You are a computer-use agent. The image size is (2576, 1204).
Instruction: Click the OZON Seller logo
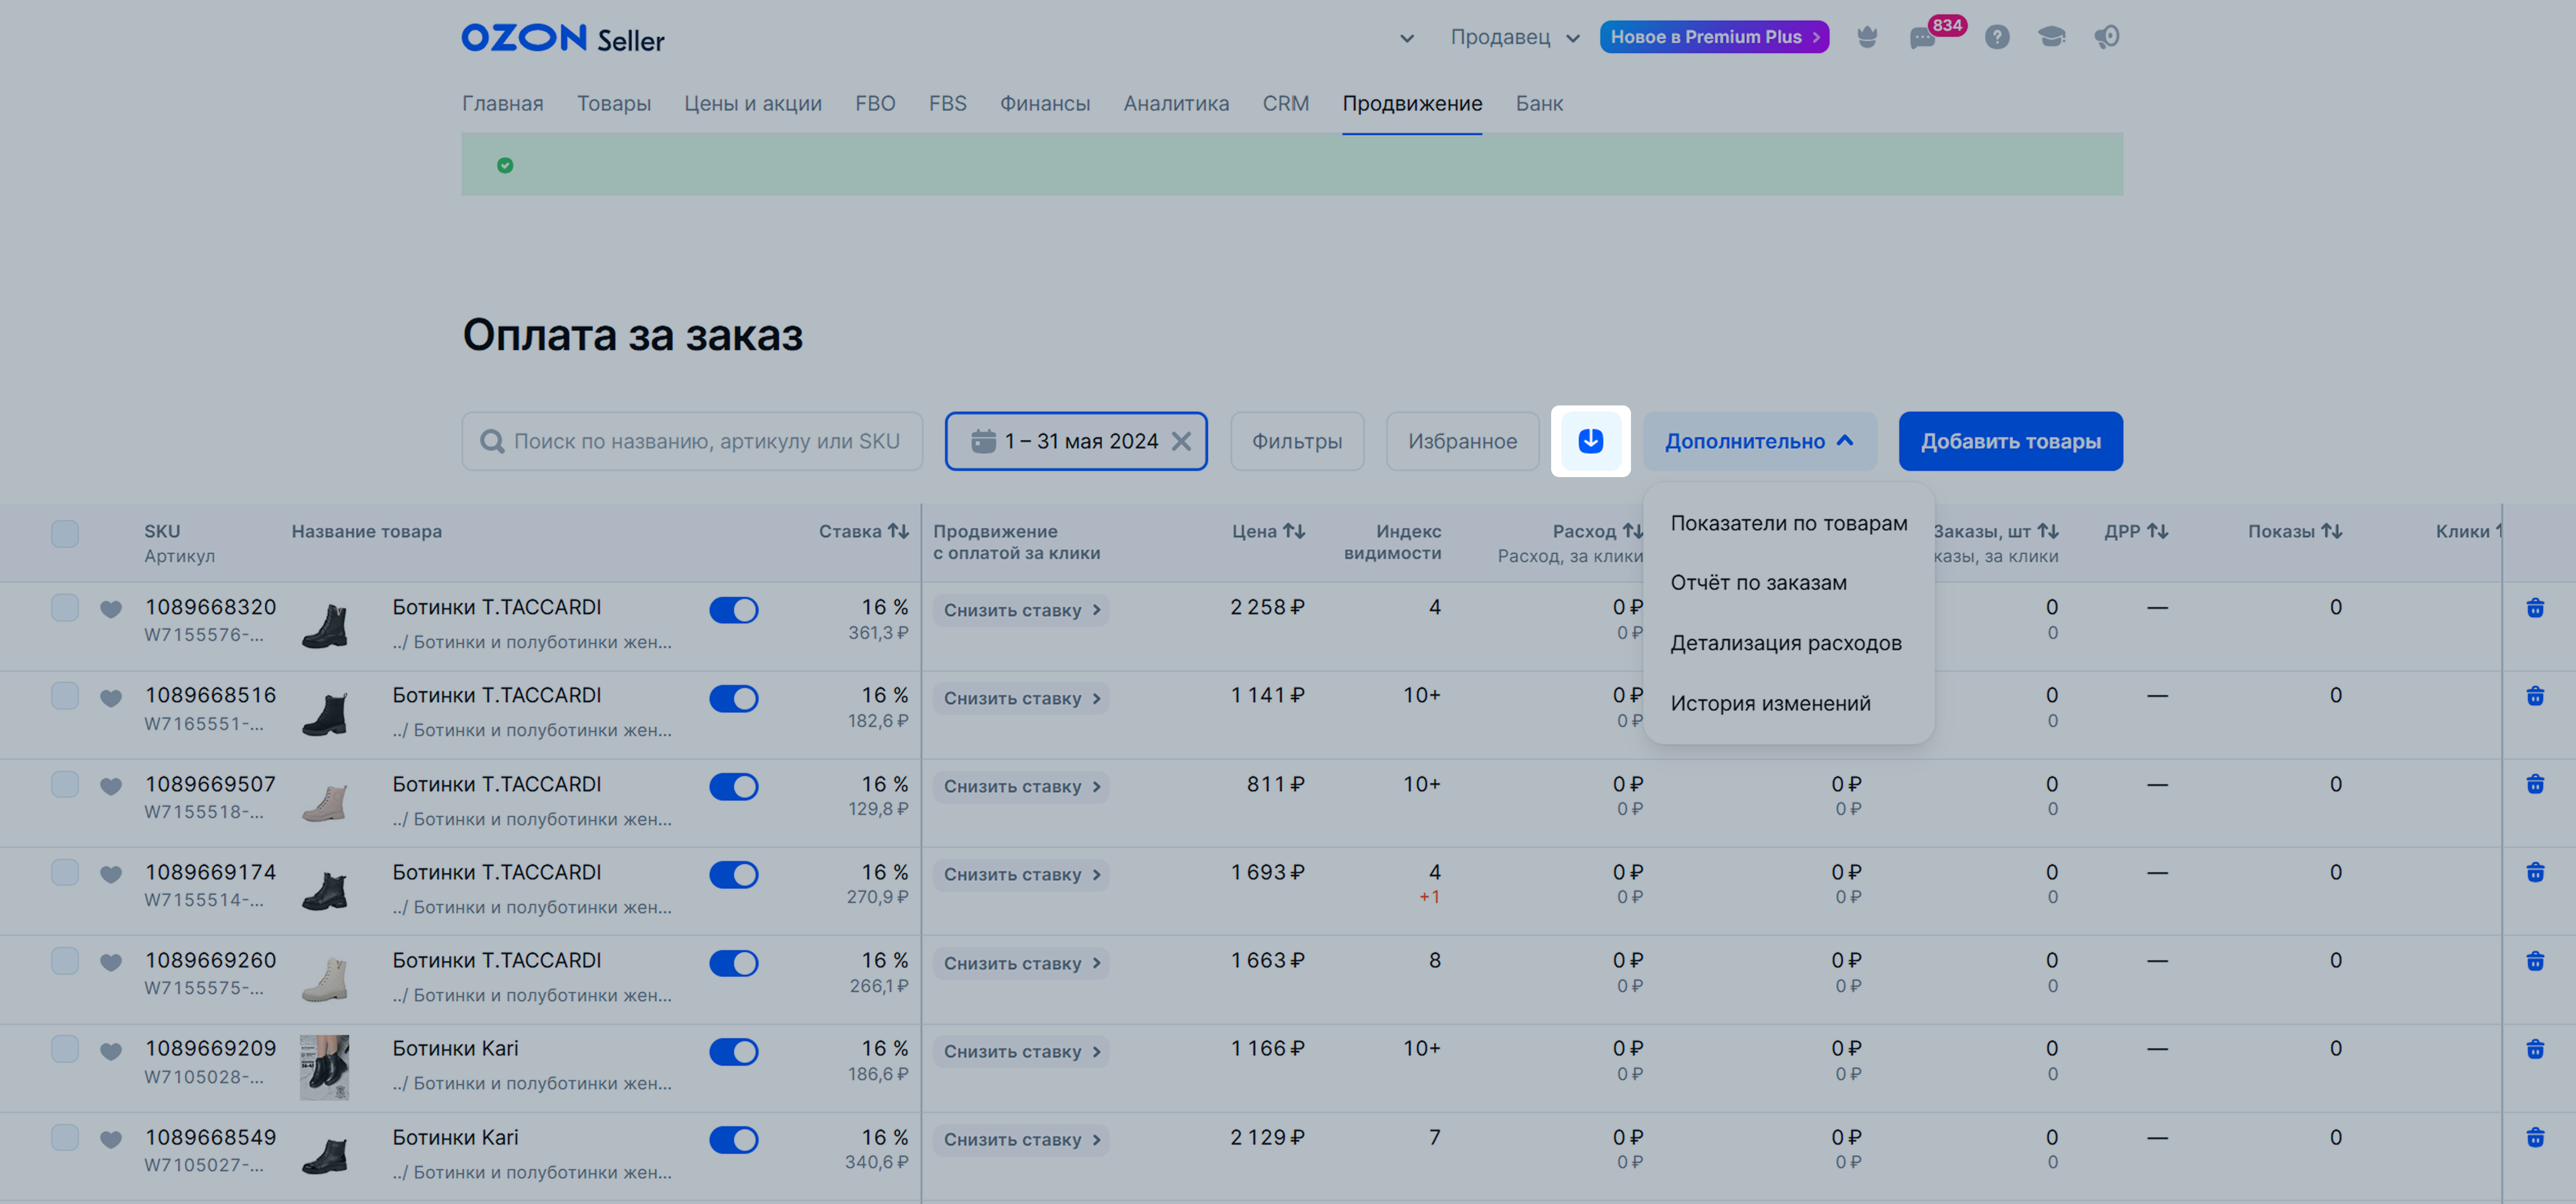[563, 38]
